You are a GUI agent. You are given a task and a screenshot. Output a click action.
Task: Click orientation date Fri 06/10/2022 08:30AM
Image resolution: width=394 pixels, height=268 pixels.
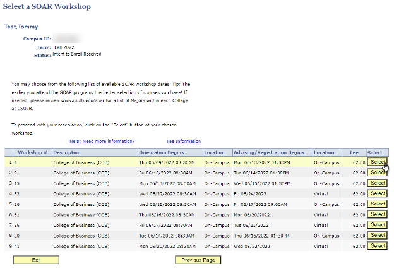pos(165,173)
